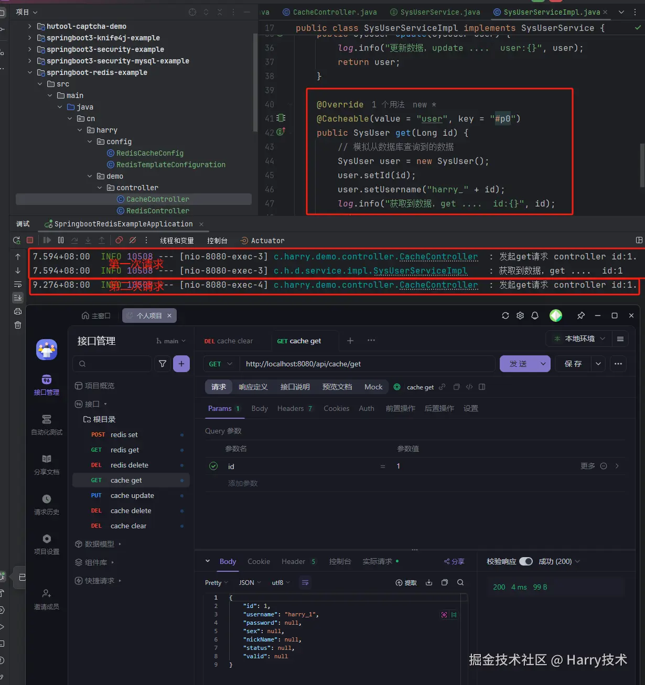
Task: Open the Pretty view dropdown
Action: (216, 583)
